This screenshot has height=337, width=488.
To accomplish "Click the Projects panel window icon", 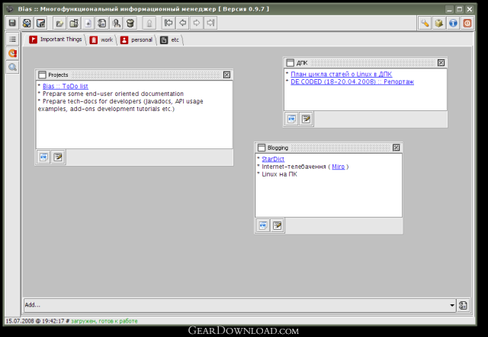I will pyautogui.click(x=42, y=75).
